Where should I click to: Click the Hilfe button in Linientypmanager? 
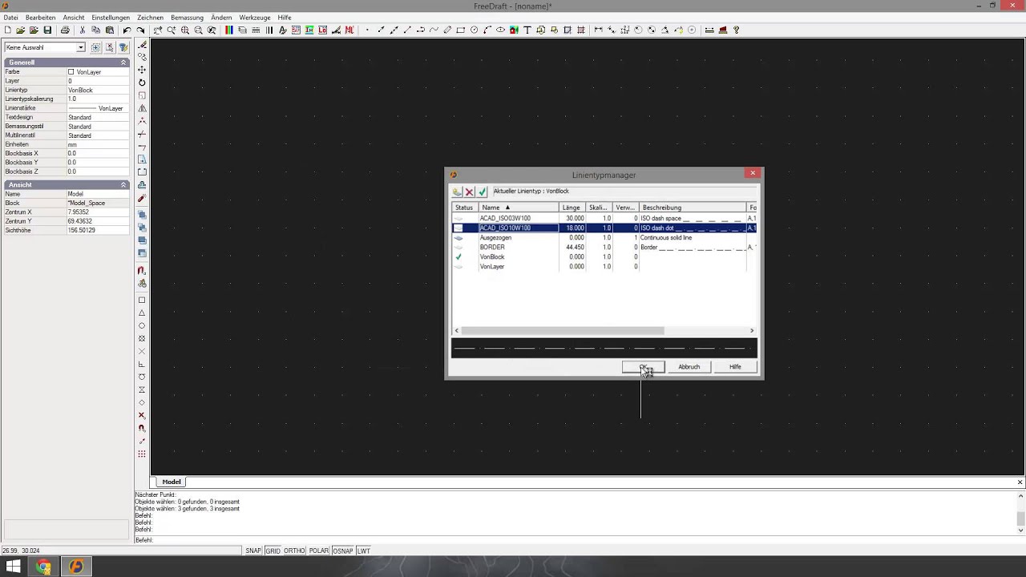pos(735,367)
